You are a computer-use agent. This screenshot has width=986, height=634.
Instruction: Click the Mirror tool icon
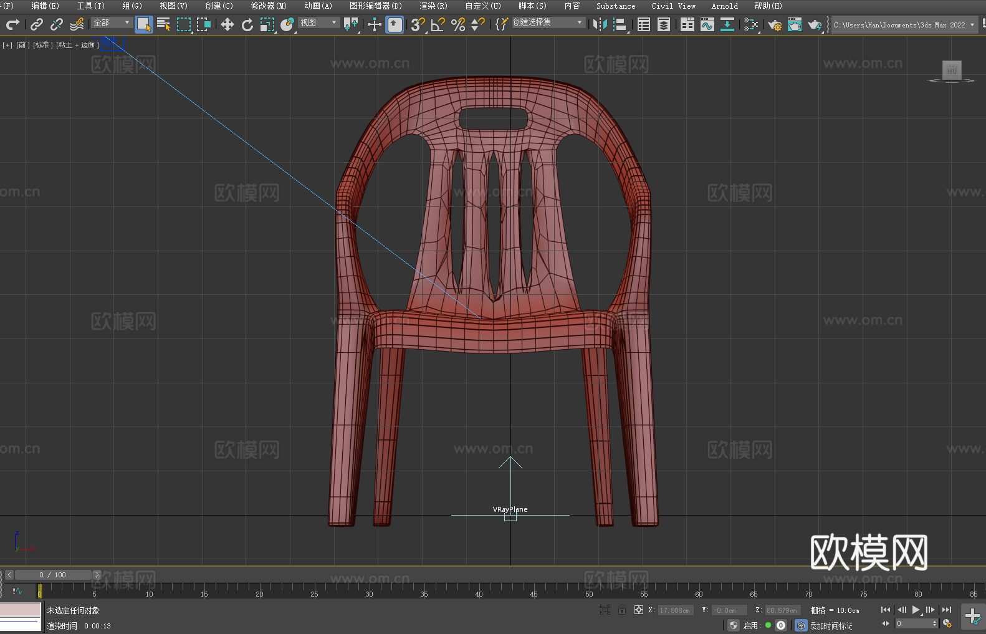[x=600, y=24]
